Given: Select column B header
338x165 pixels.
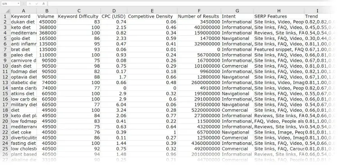Looking at the screenshot, I should (x=47, y=11).
